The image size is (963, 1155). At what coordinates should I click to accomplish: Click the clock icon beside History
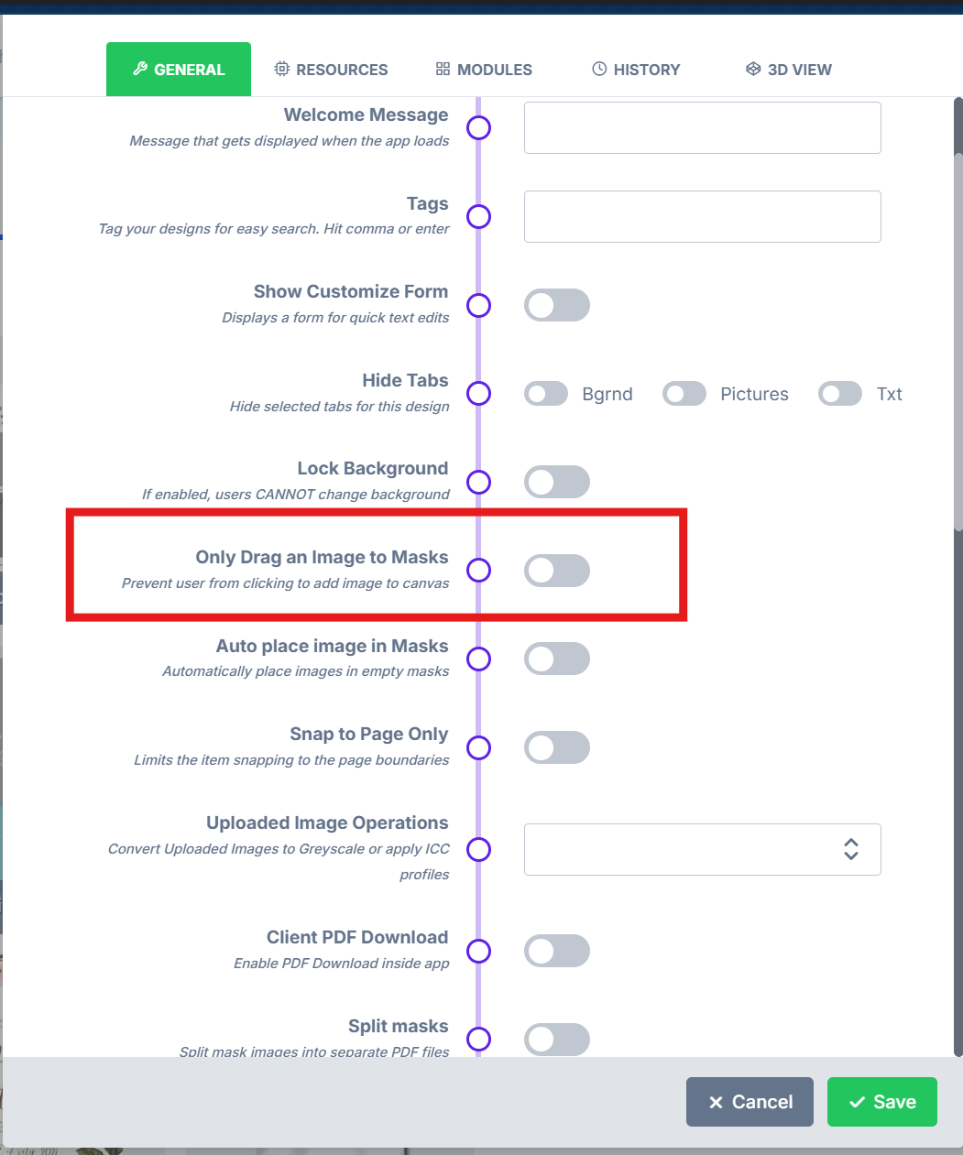click(599, 69)
